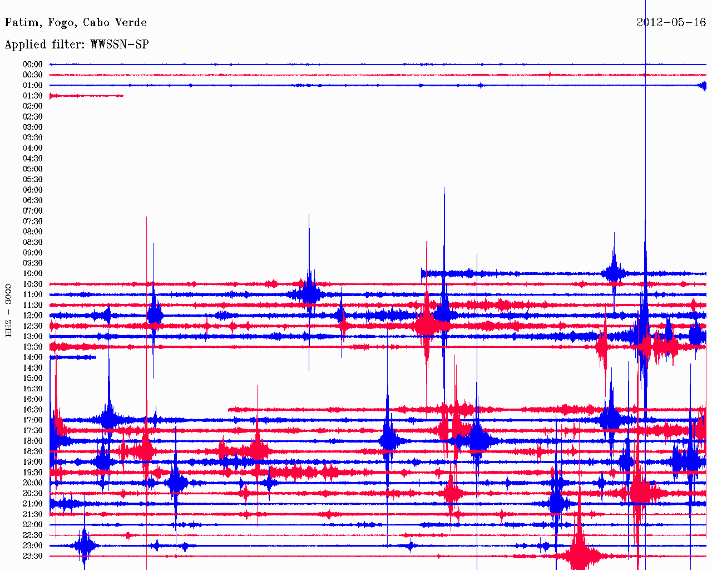Select the 06:30 time label

point(33,200)
